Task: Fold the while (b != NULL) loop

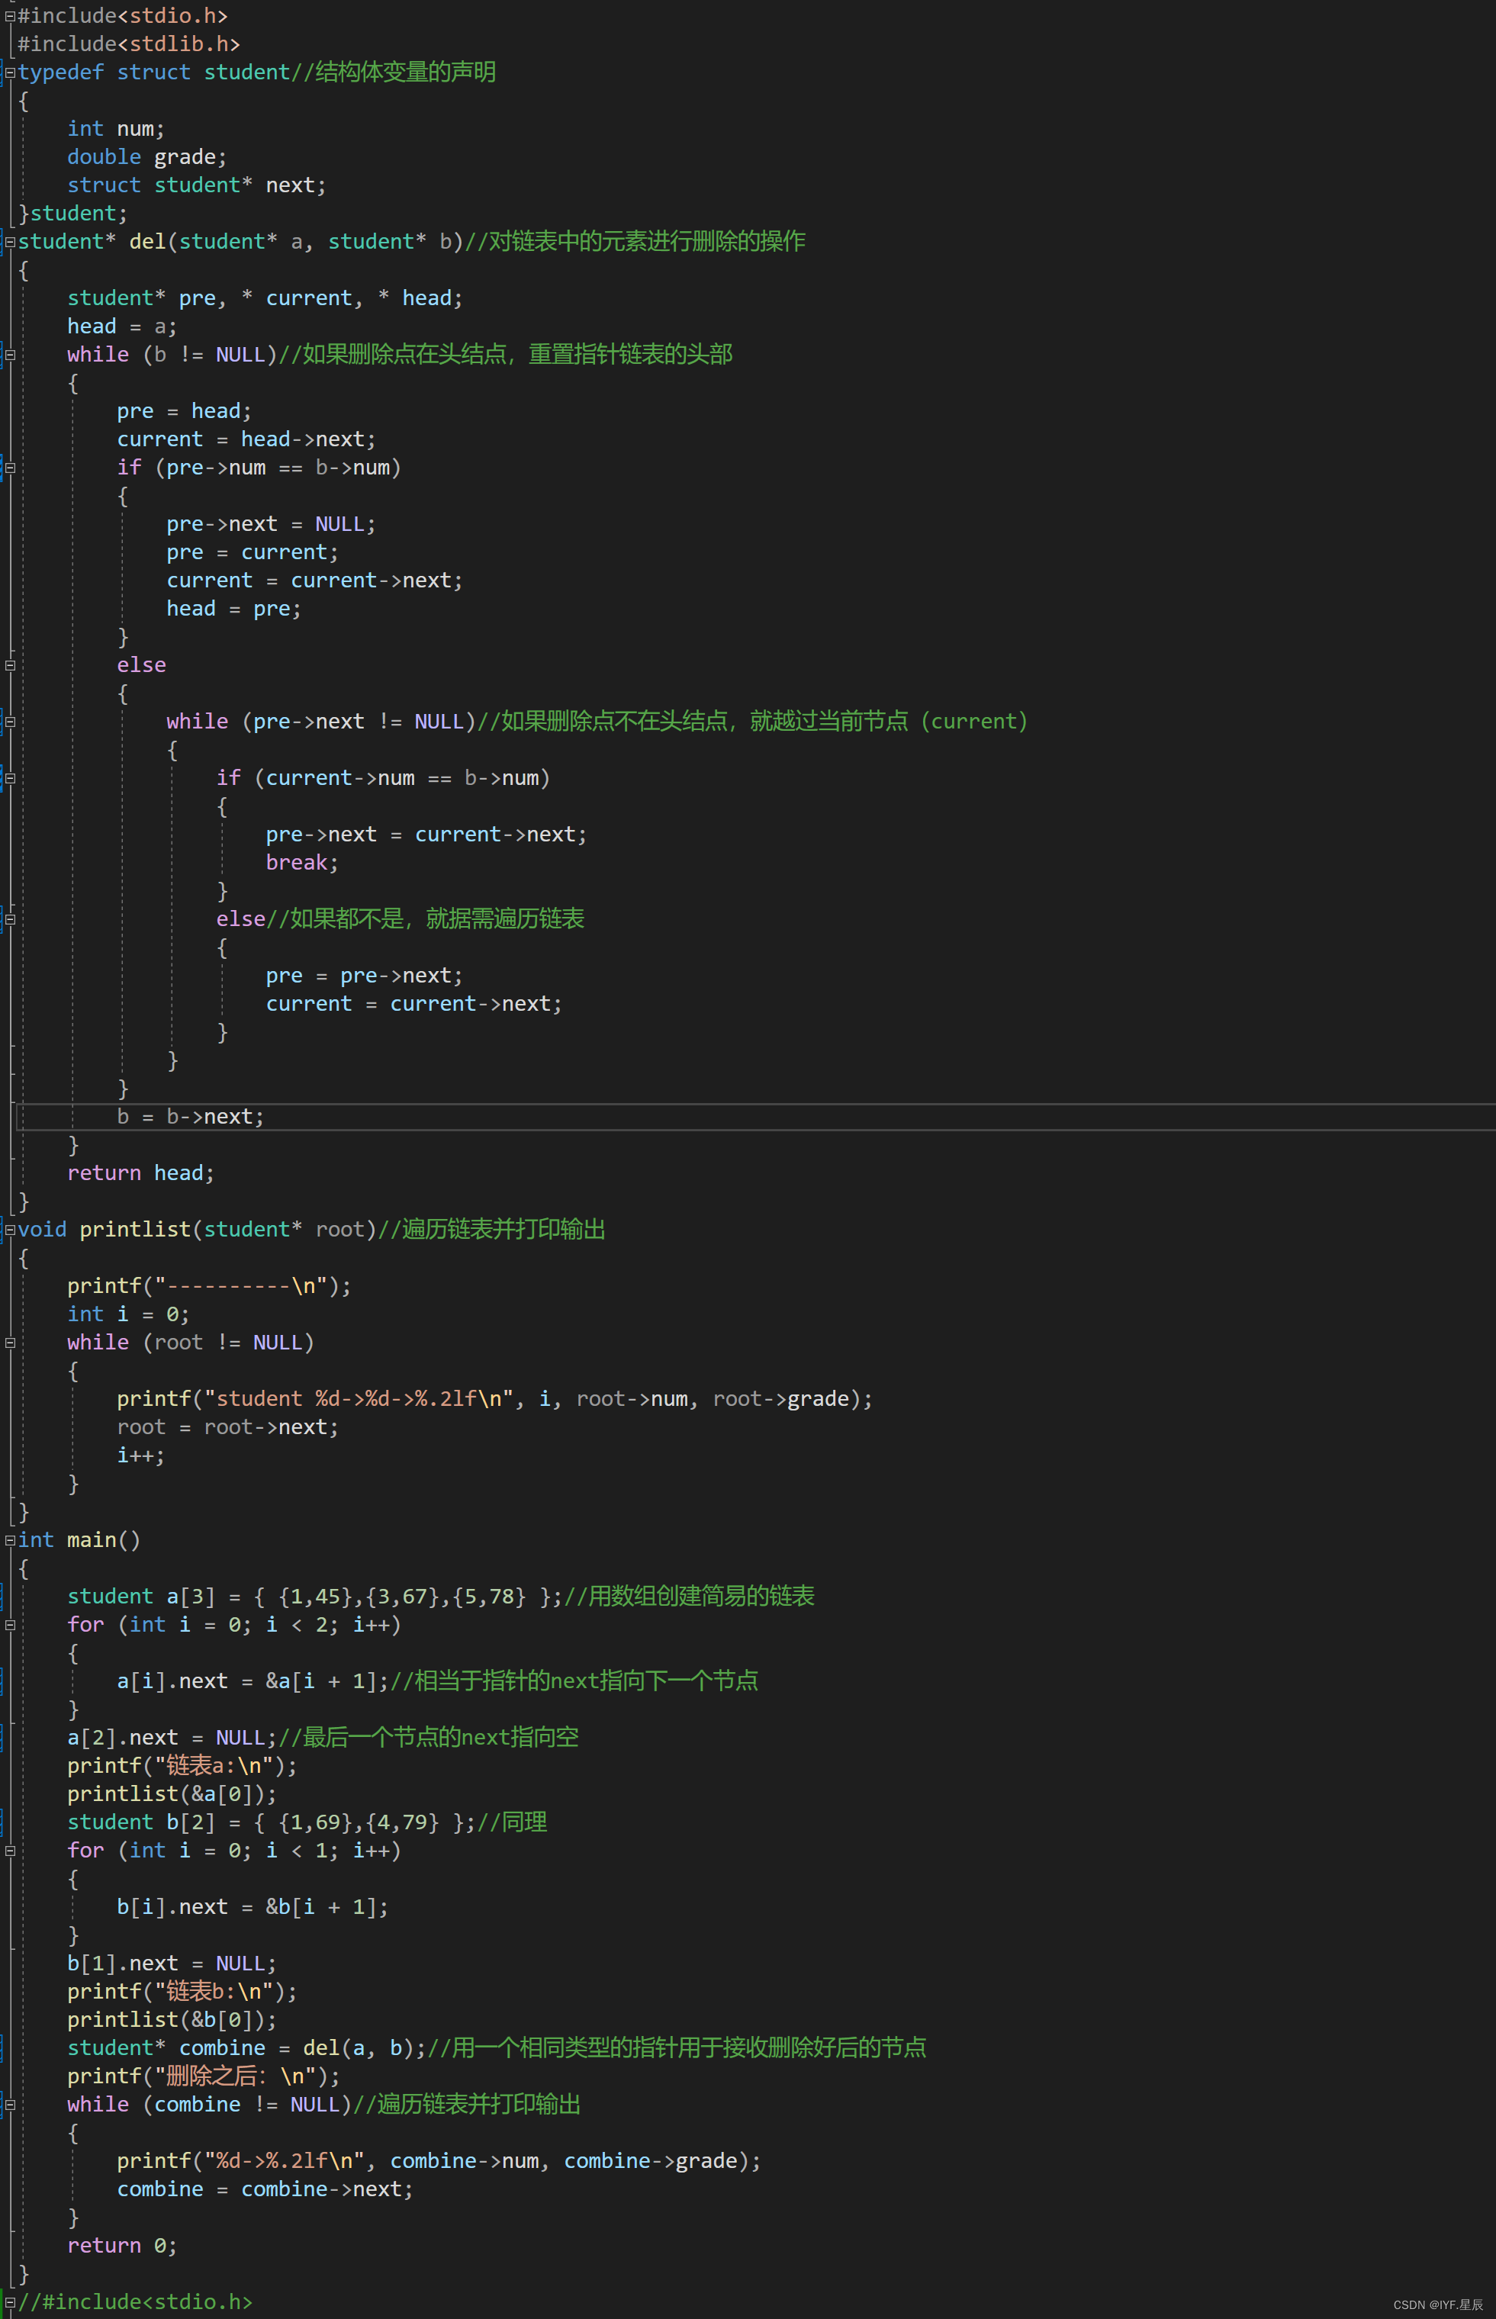Action: coord(10,355)
